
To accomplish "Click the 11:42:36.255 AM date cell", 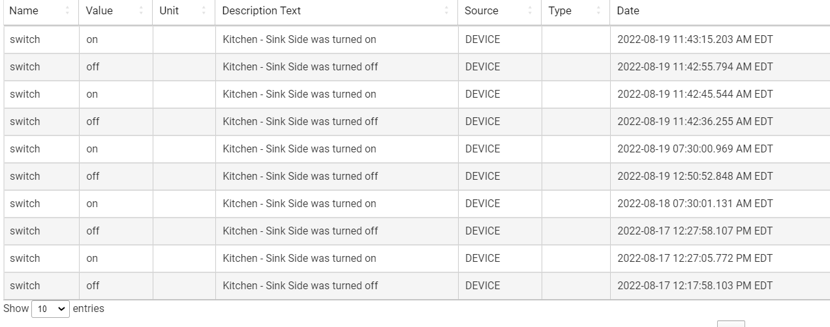I will click(695, 121).
